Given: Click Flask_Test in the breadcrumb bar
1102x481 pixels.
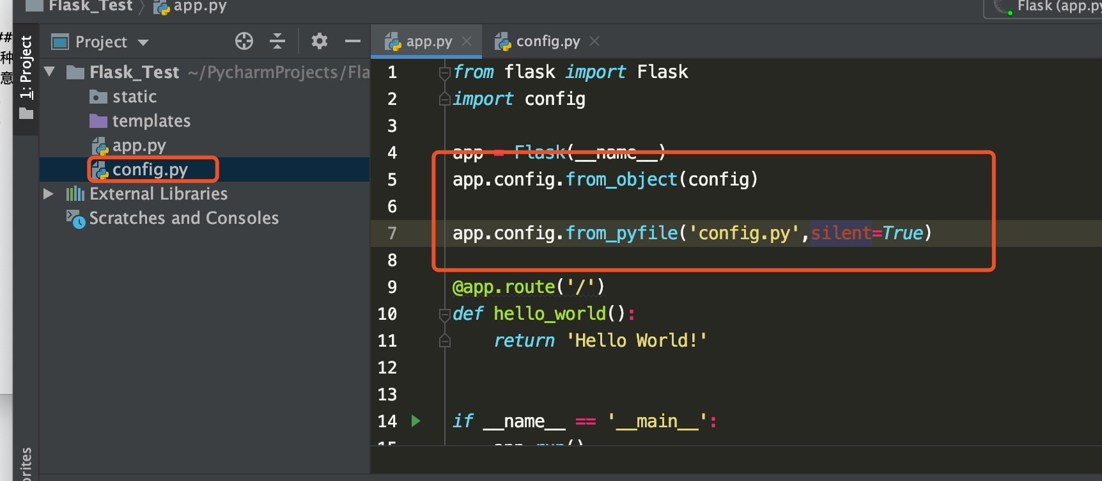Looking at the screenshot, I should click(90, 6).
